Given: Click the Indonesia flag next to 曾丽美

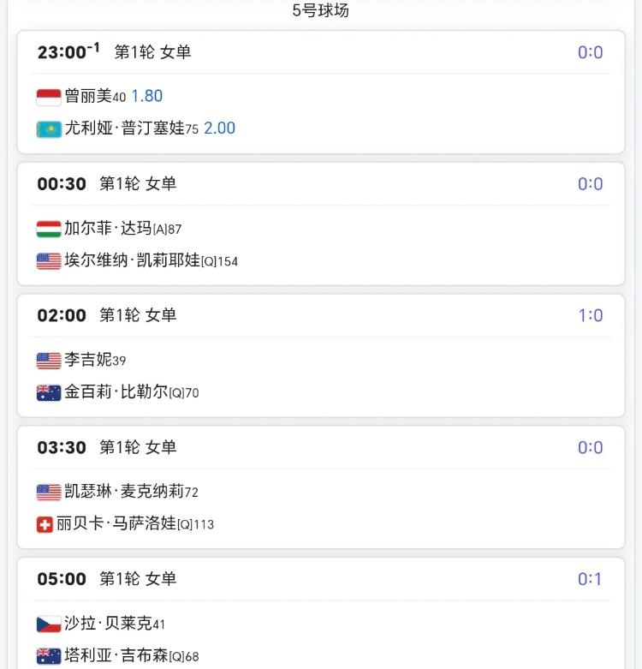Looking at the screenshot, I should pos(49,97).
